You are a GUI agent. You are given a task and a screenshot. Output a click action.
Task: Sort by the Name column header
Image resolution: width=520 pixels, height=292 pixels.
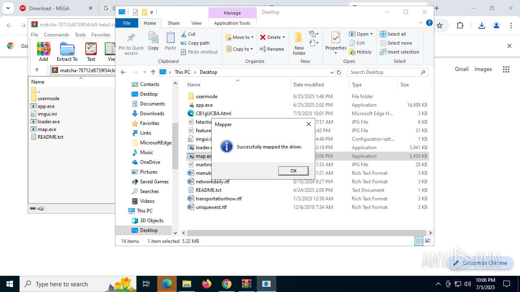238,85
